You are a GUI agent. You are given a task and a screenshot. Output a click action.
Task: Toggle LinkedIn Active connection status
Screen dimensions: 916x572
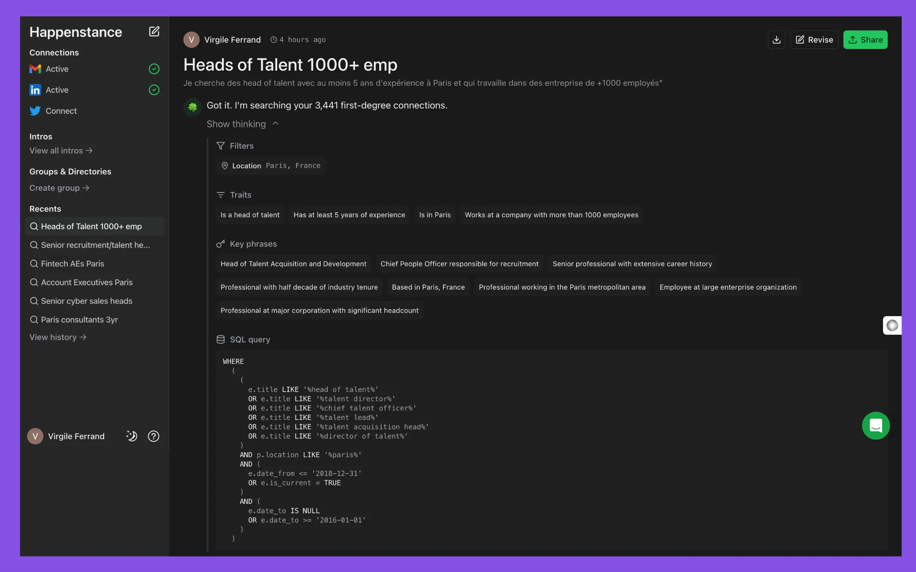(x=154, y=90)
